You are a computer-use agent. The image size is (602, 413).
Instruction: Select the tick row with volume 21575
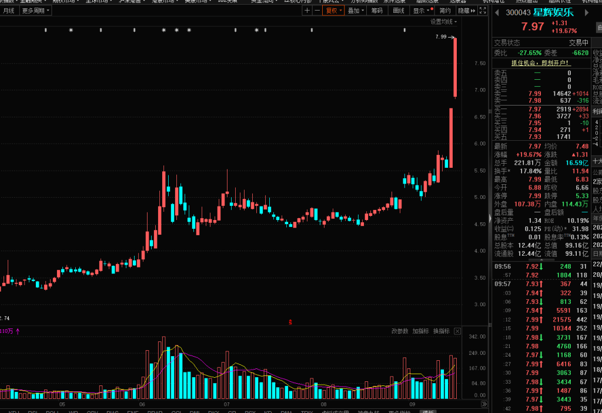pyautogui.click(x=541, y=320)
